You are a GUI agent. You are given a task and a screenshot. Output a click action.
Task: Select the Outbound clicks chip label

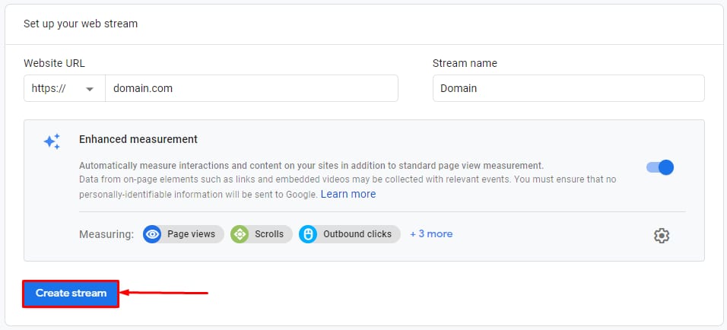[x=357, y=234]
